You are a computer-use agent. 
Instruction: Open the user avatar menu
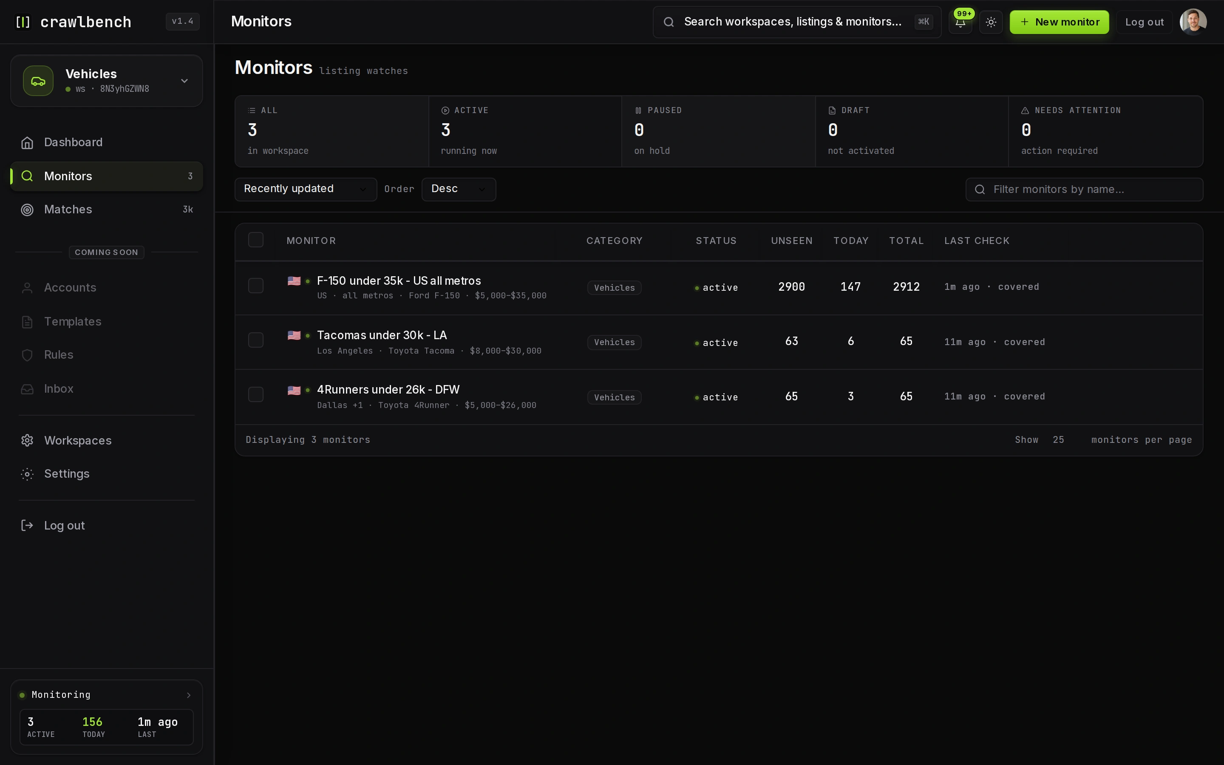pos(1193,22)
